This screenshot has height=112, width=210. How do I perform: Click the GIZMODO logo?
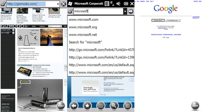tap(12, 26)
